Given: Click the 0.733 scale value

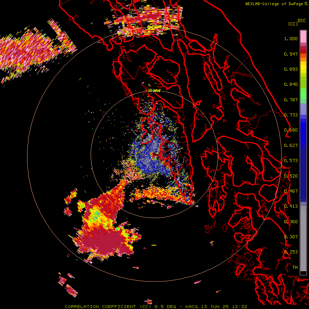Looking at the screenshot, I should (291, 115).
